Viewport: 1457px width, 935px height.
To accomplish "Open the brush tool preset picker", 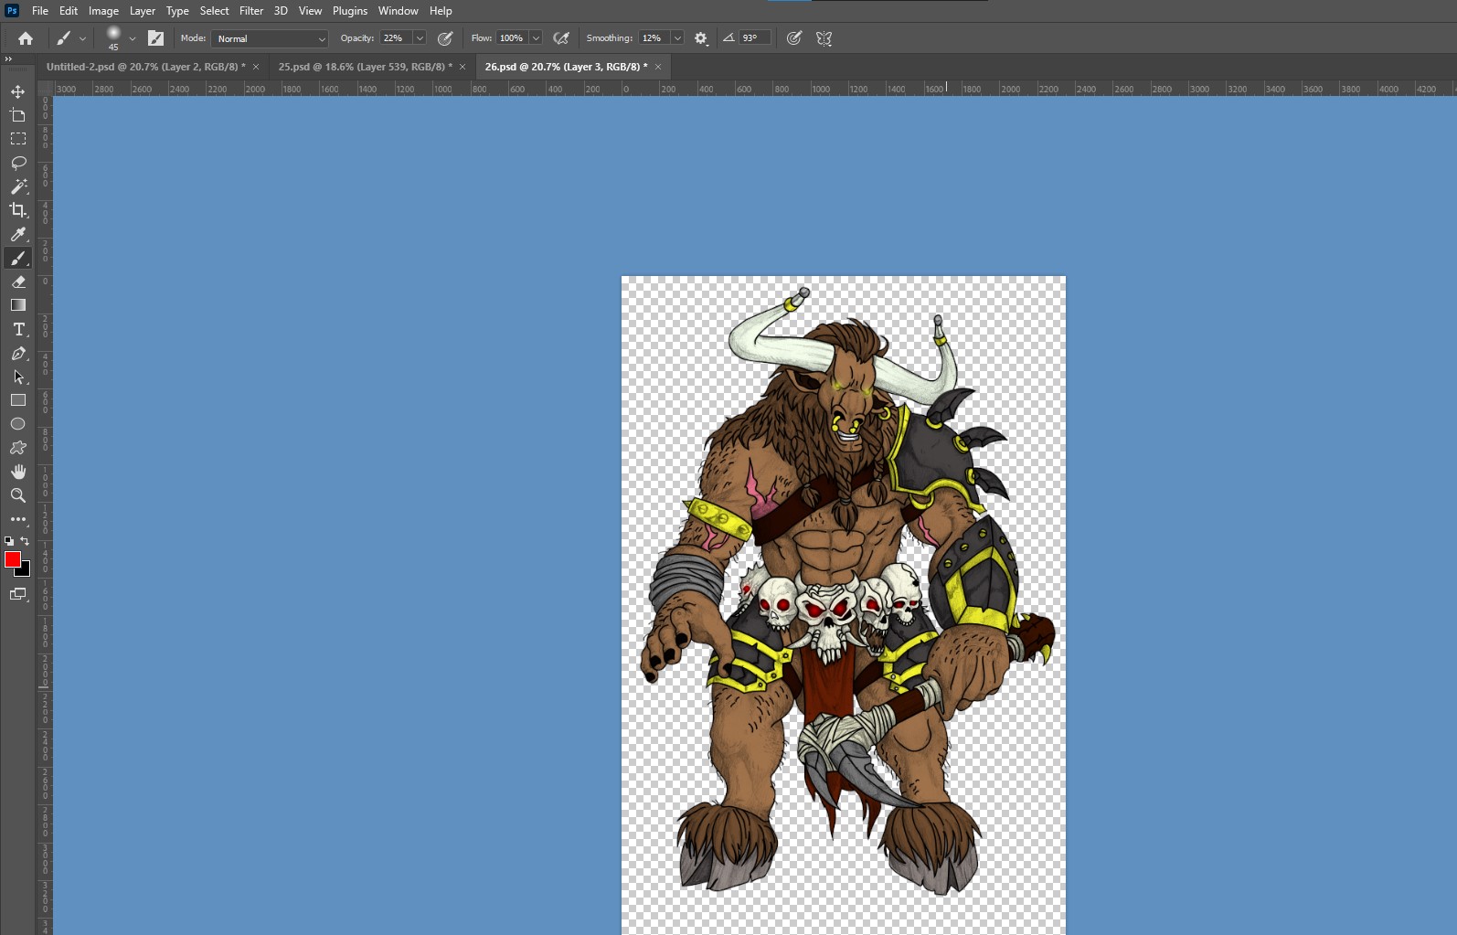I will click(63, 38).
